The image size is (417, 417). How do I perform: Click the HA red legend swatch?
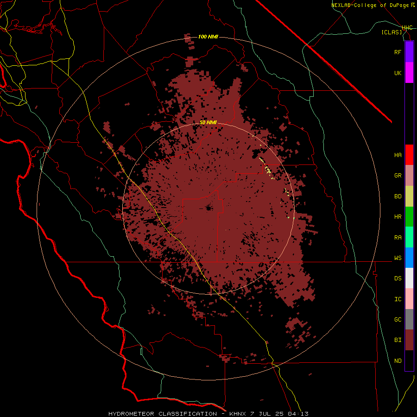pyautogui.click(x=409, y=155)
